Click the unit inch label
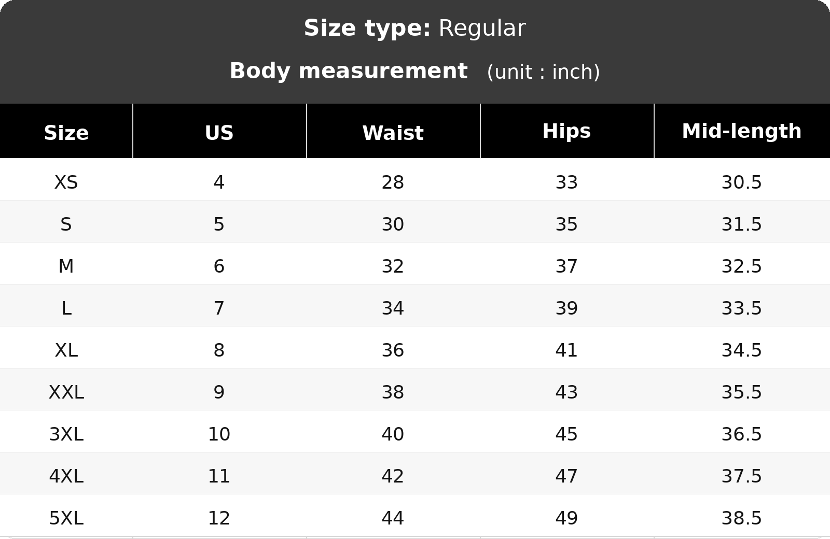The image size is (830, 539). (x=543, y=72)
